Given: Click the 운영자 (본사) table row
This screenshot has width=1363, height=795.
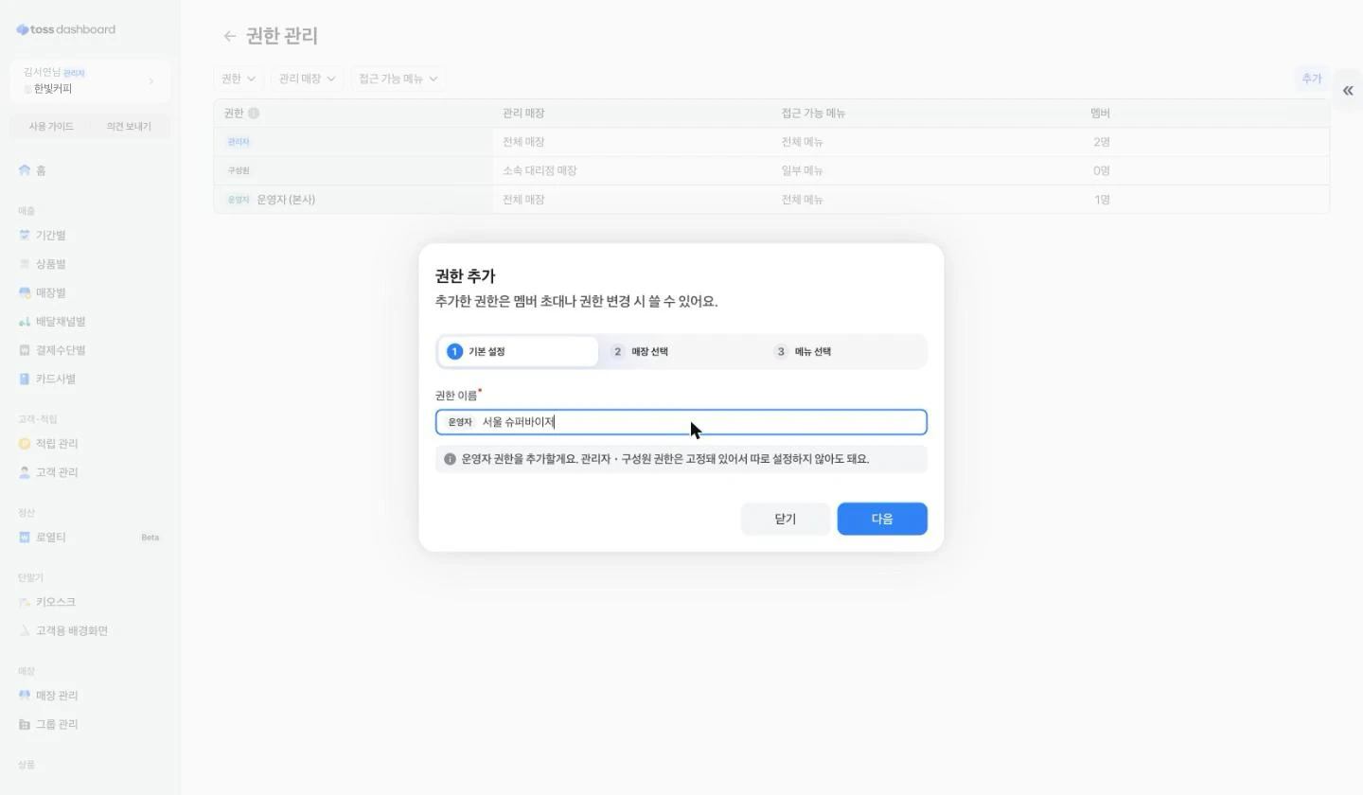Looking at the screenshot, I should (x=771, y=200).
